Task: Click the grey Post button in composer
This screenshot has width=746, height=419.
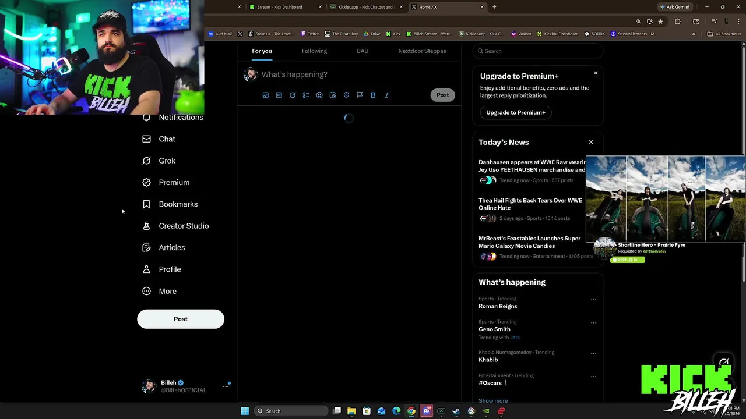Action: point(443,95)
